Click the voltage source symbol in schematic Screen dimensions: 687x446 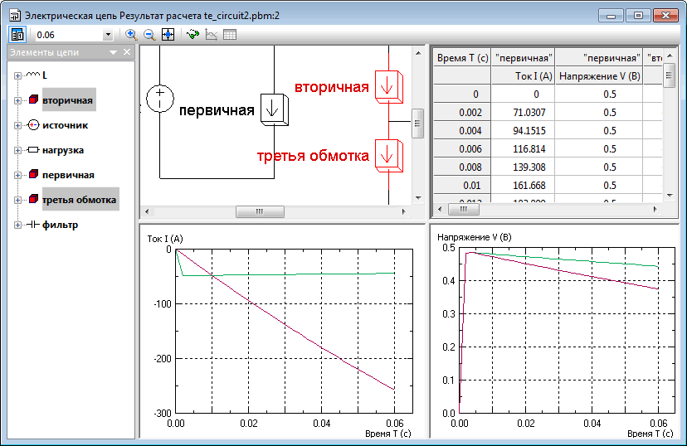pyautogui.click(x=160, y=99)
